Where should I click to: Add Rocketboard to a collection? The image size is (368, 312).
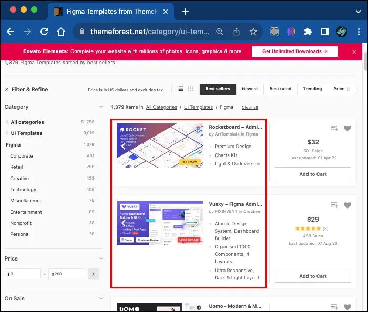[x=334, y=128]
